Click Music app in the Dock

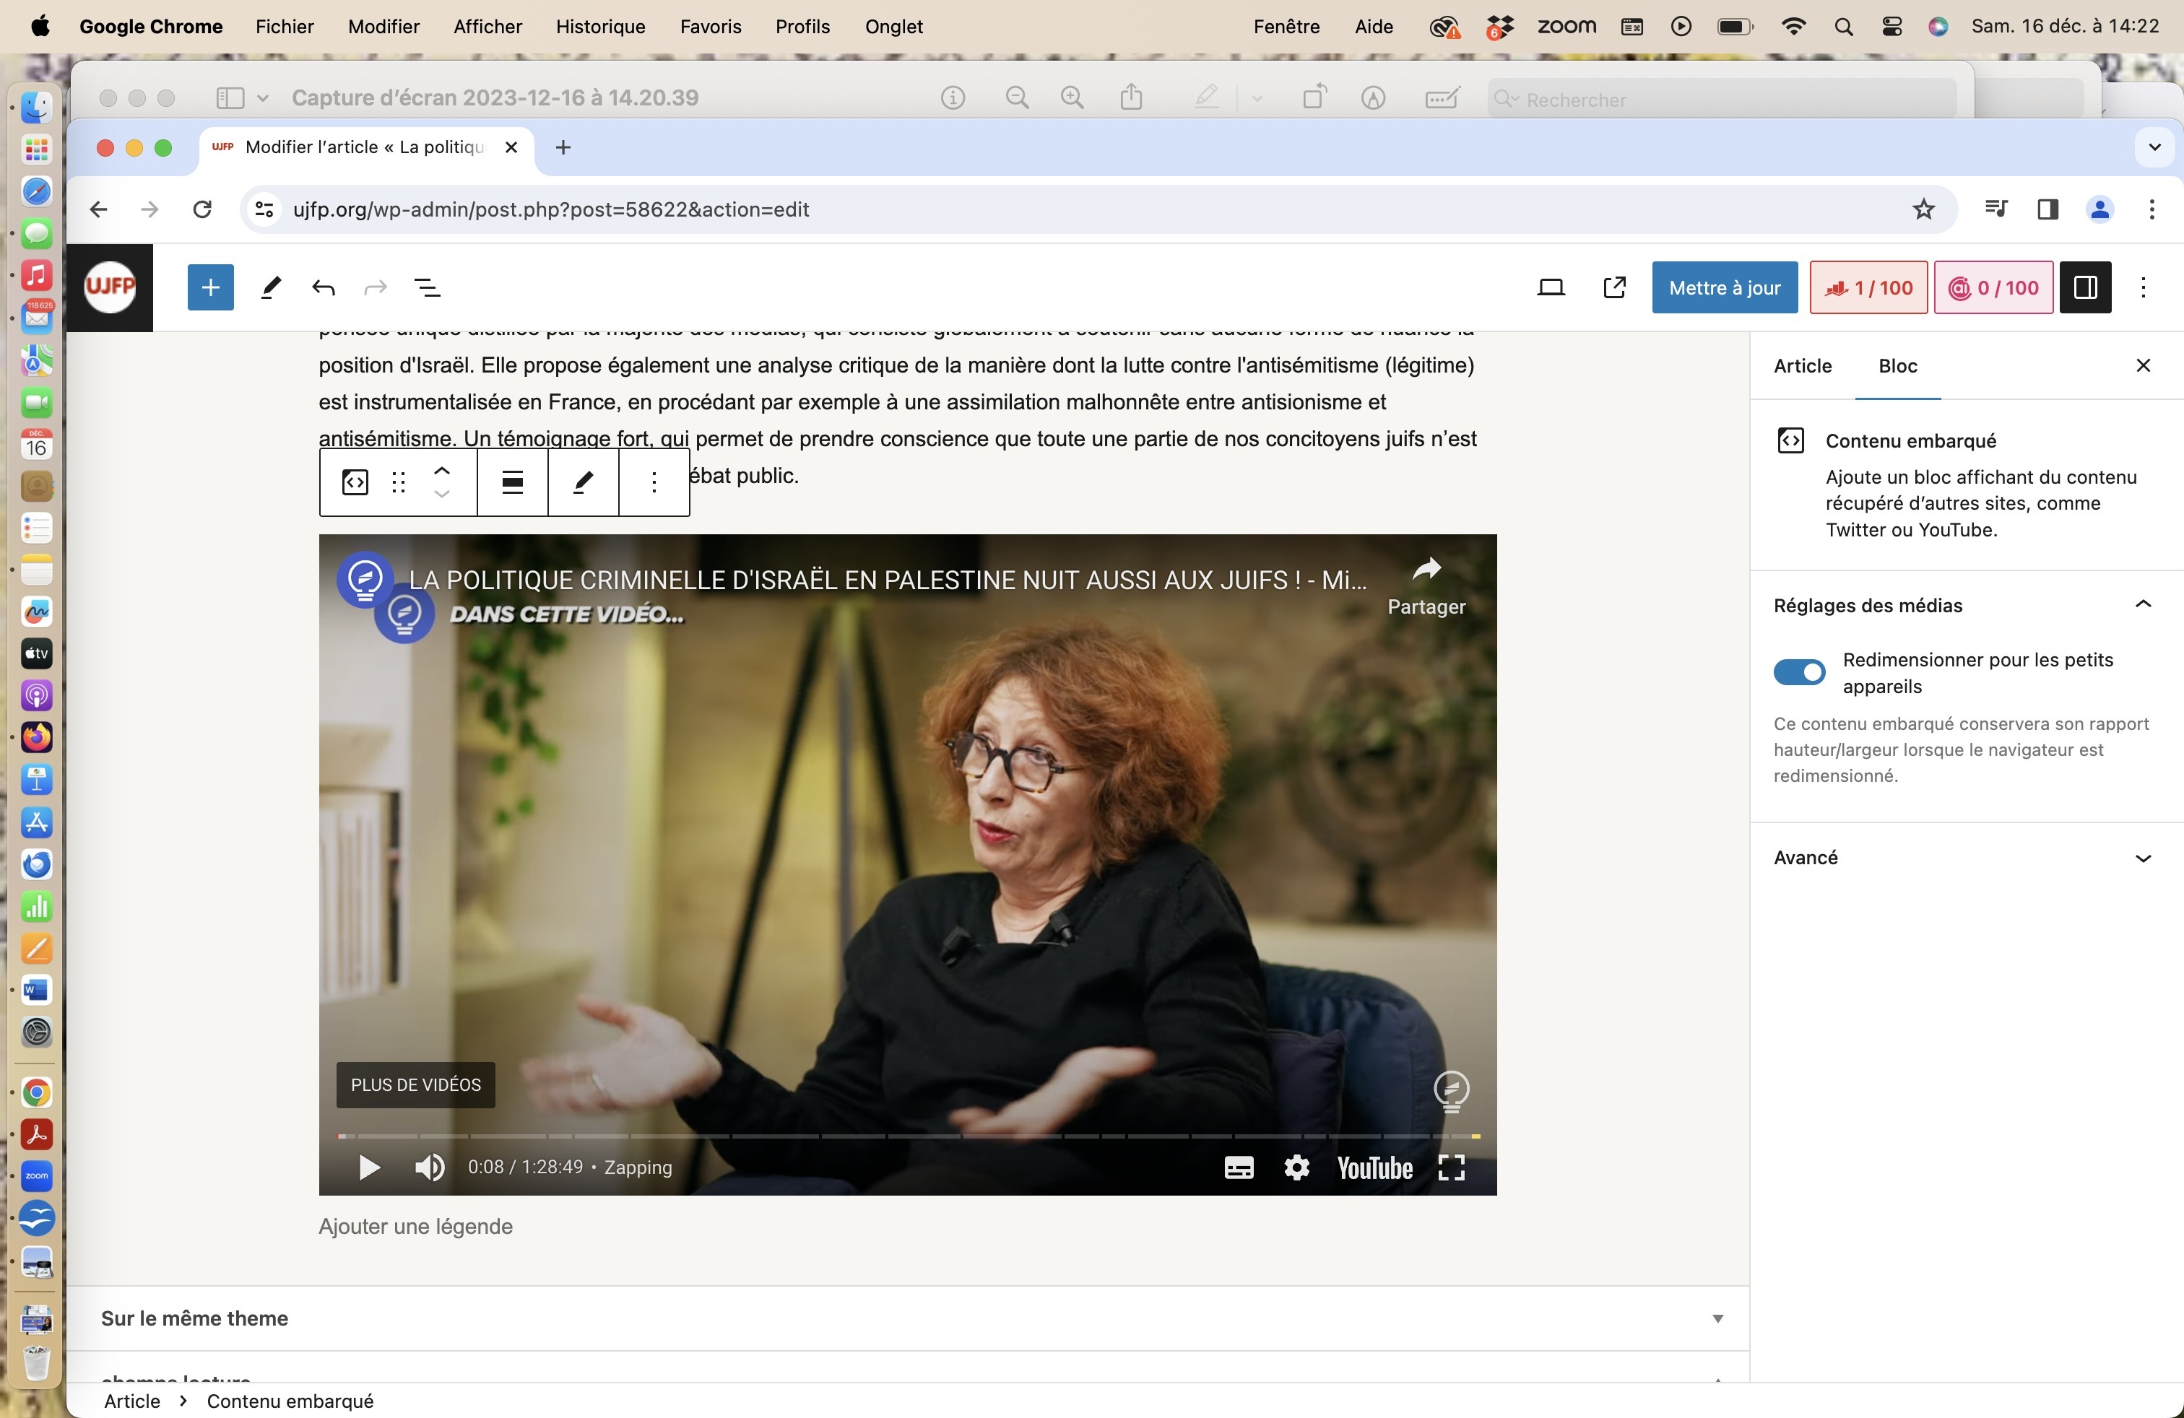click(37, 275)
